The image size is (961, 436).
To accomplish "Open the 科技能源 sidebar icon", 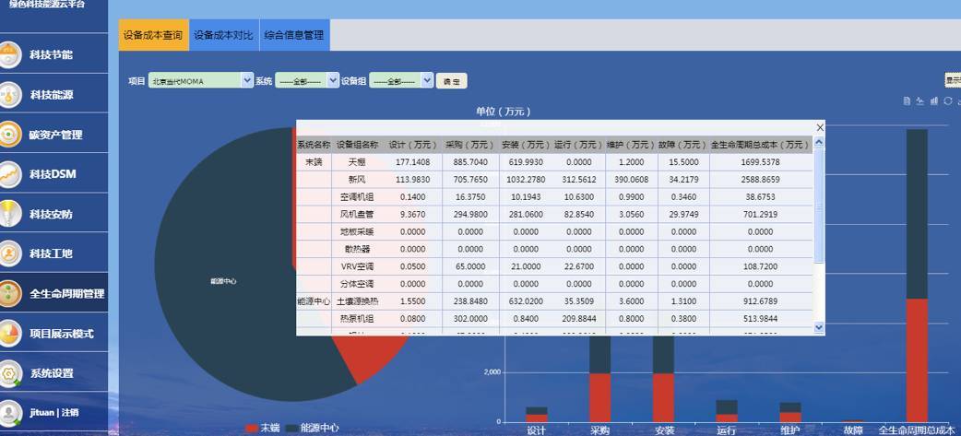I will click(x=9, y=95).
